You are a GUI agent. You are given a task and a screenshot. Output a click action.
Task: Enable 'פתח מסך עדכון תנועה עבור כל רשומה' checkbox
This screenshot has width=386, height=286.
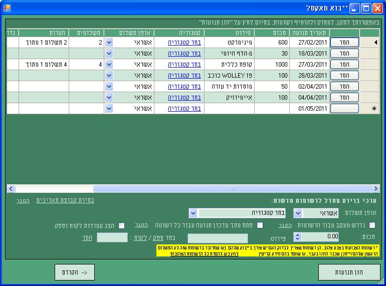[x=260, y=225]
